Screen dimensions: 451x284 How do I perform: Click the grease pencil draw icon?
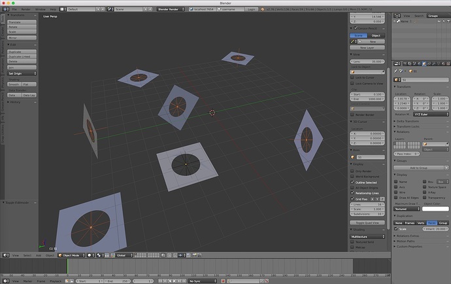[x=353, y=41]
